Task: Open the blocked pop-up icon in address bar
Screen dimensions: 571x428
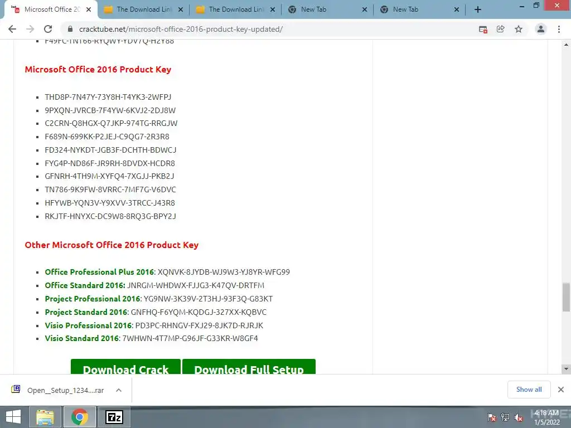Action: (x=483, y=30)
